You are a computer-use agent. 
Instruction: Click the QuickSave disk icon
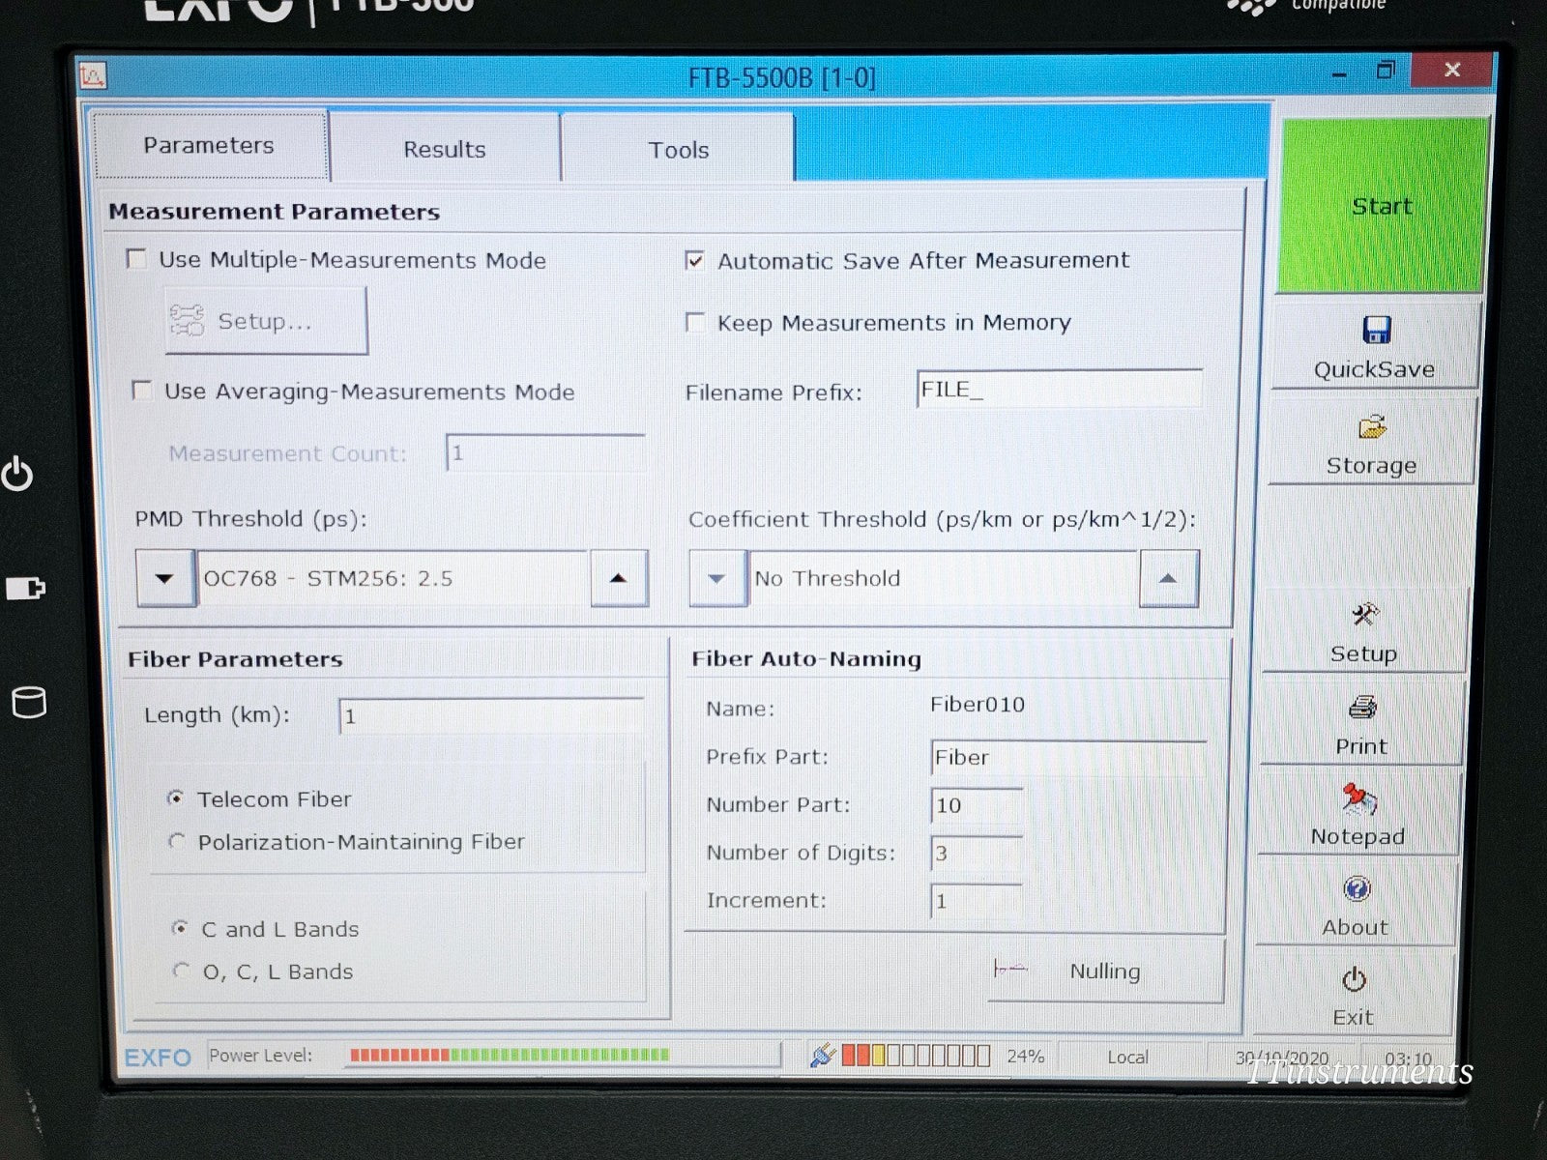point(1375,329)
